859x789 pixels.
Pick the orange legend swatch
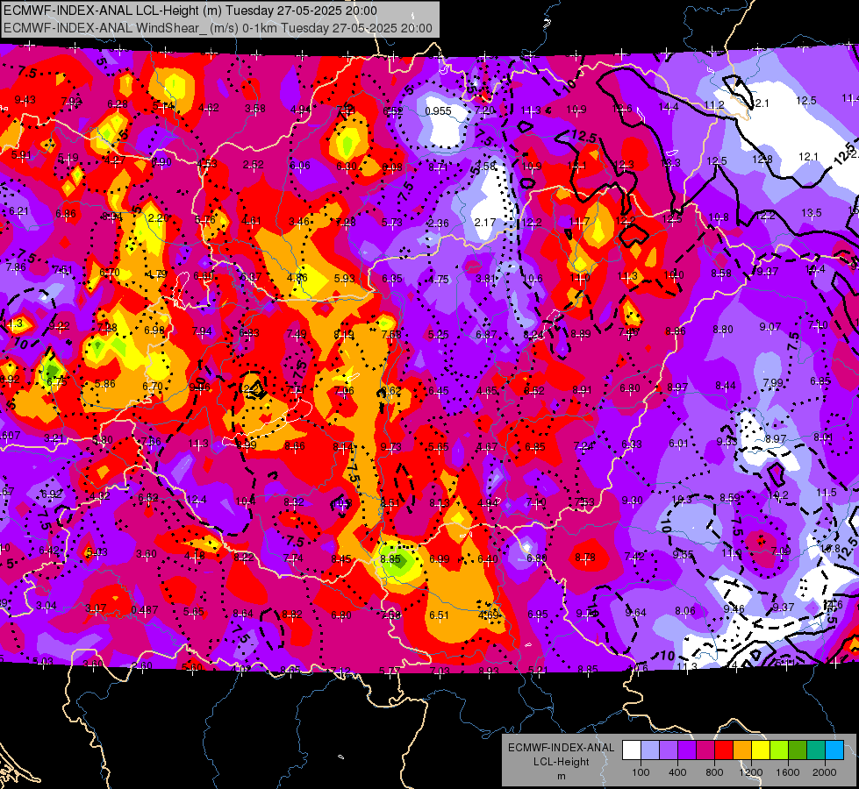tap(742, 750)
